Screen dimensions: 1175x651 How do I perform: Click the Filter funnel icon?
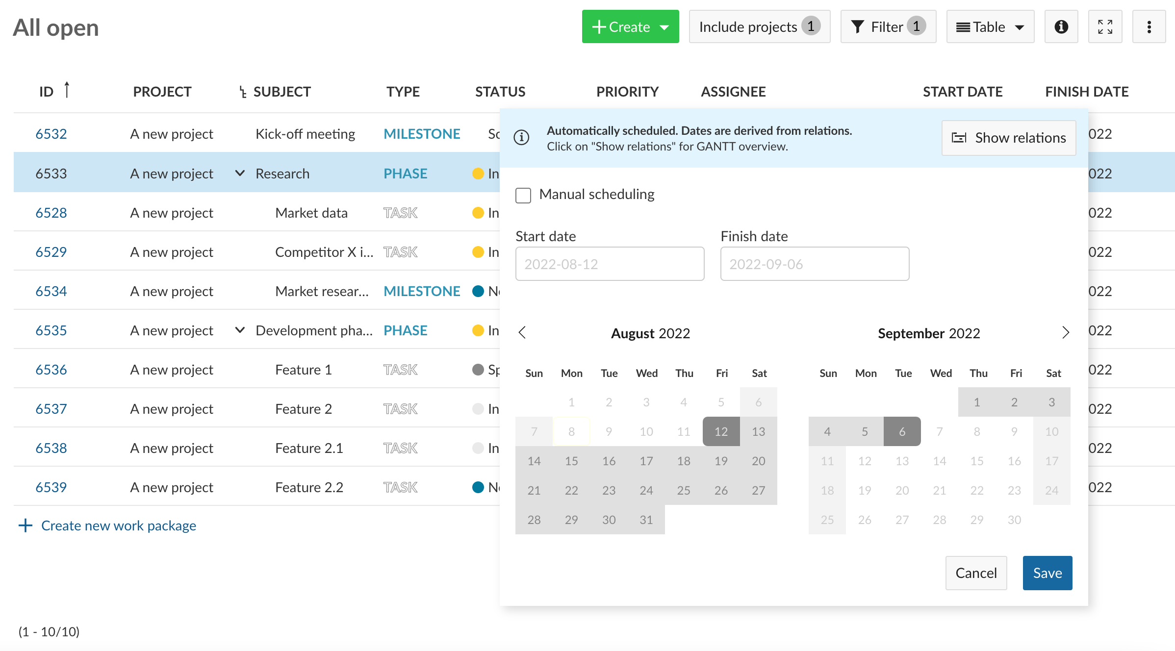tap(858, 26)
